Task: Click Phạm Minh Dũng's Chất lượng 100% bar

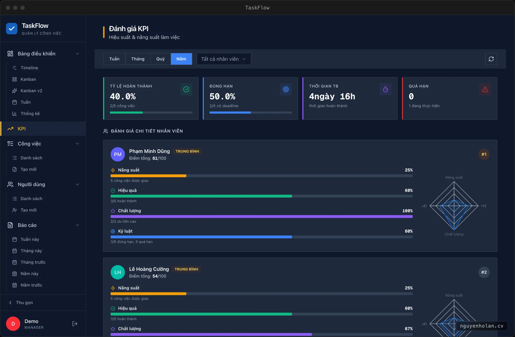Action: pos(262,217)
